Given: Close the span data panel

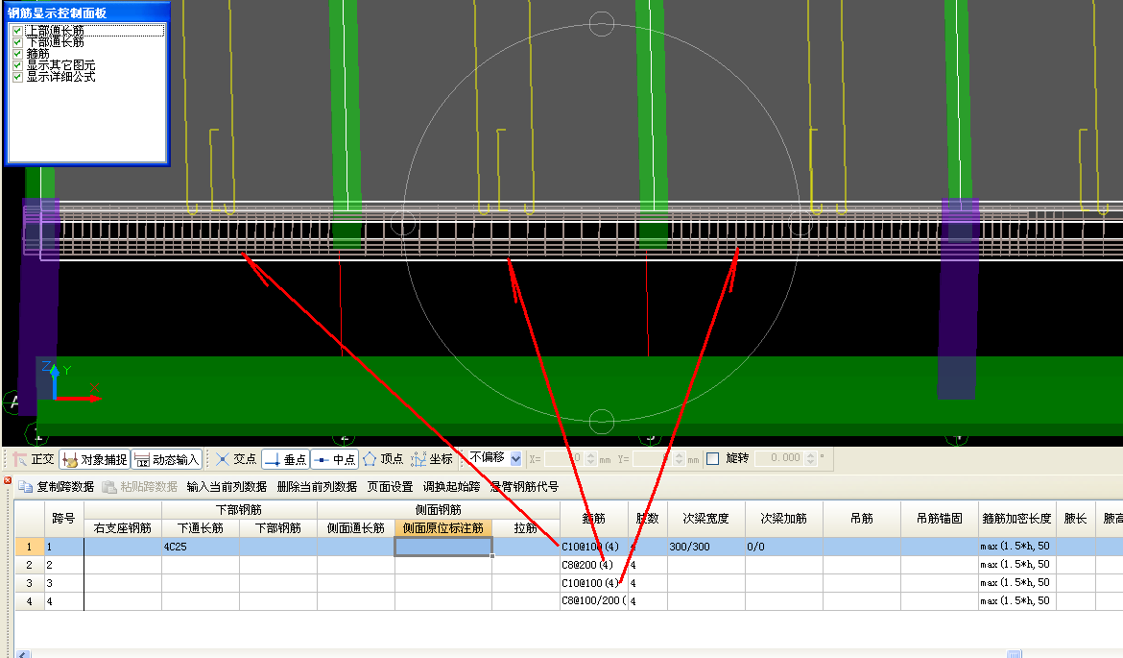Looking at the screenshot, I should click(7, 480).
